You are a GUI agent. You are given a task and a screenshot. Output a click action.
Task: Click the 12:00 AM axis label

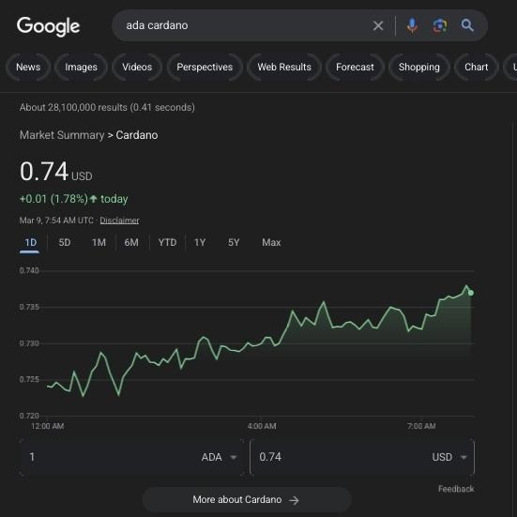tap(48, 426)
